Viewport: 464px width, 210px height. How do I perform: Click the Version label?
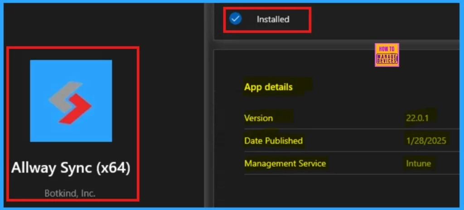tap(258, 118)
